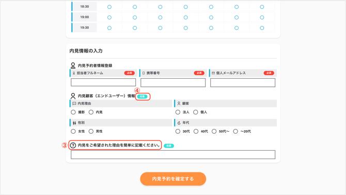Pick the 30代 age option
346x195 pixels.
178,132
